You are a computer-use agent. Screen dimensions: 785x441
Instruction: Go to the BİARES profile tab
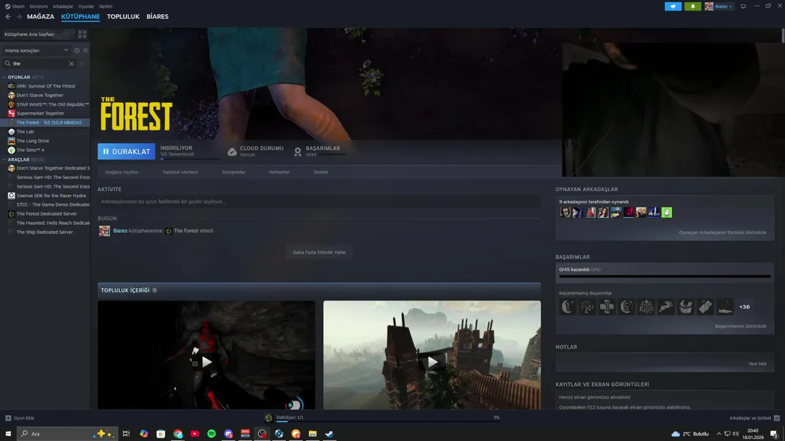[x=158, y=17]
